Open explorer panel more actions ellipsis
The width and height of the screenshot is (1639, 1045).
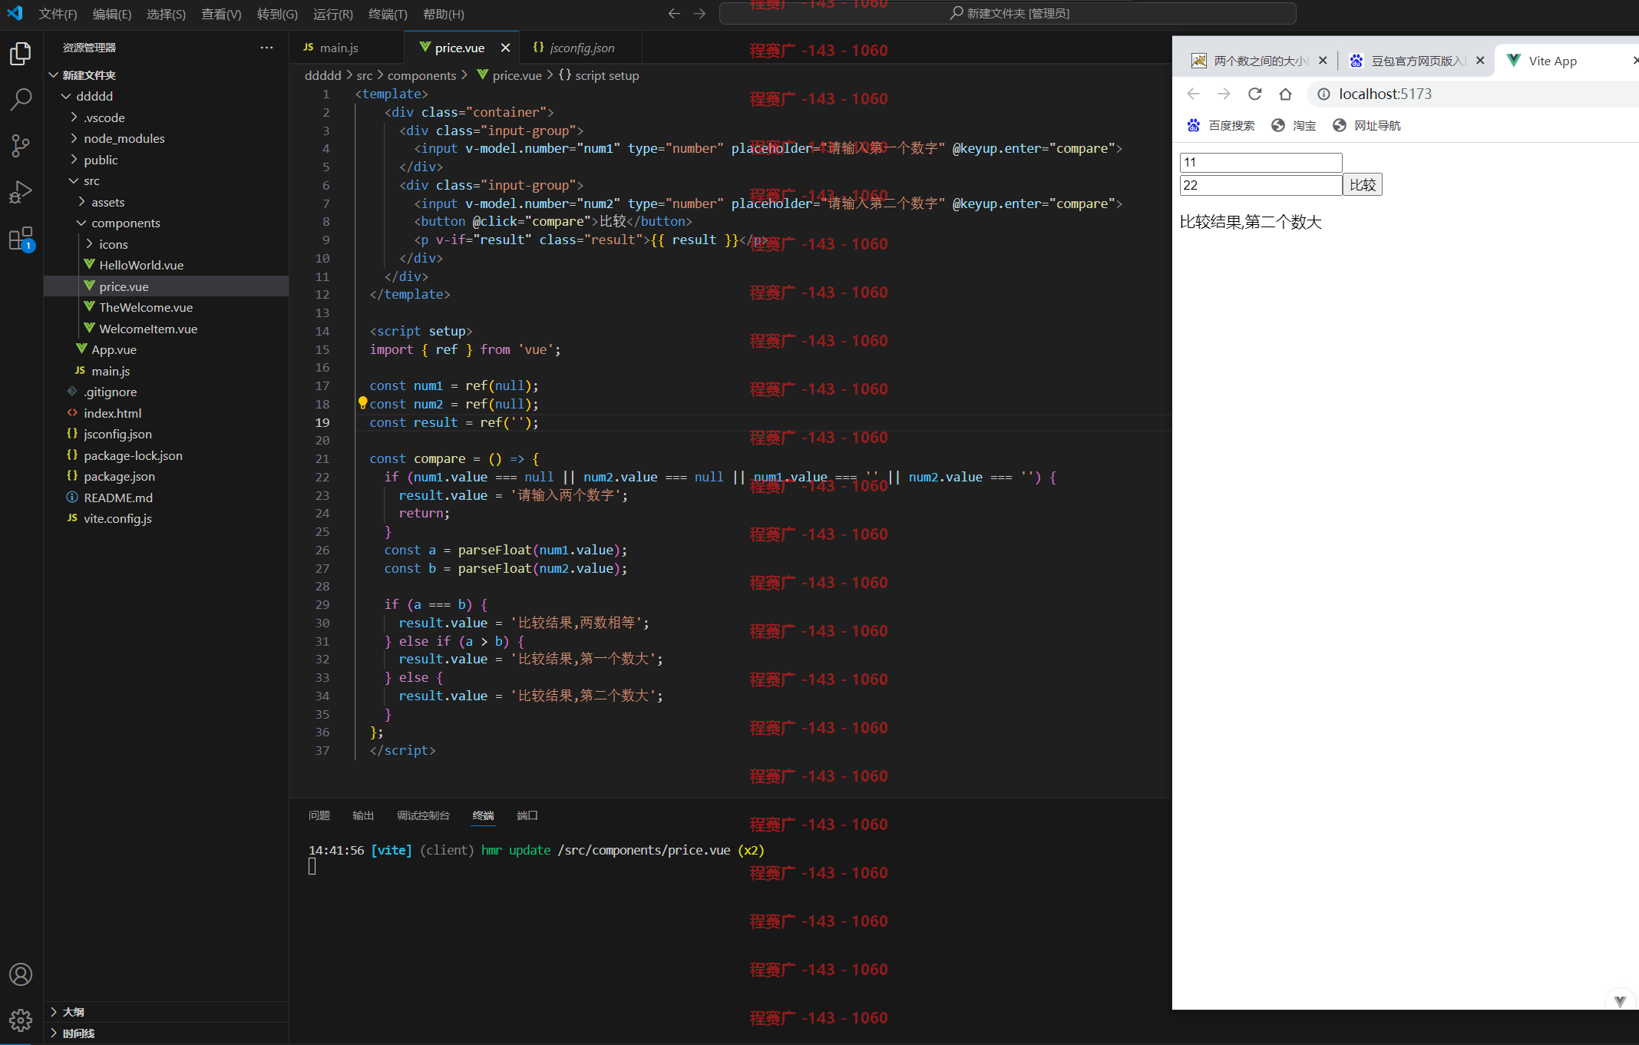pyautogui.click(x=266, y=48)
